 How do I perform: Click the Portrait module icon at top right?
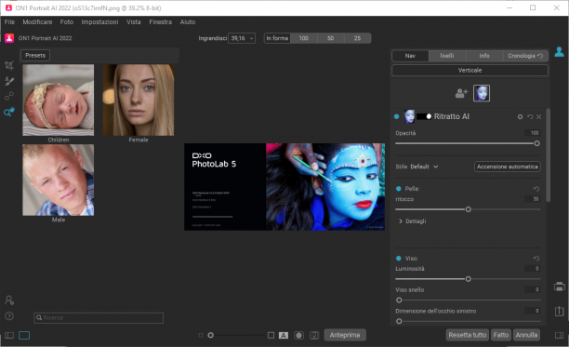(x=559, y=52)
